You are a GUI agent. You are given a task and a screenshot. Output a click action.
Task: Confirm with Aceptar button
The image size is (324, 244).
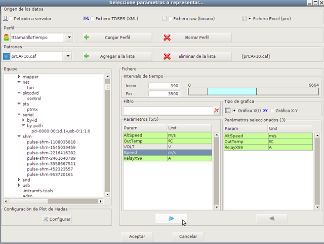coord(137,236)
